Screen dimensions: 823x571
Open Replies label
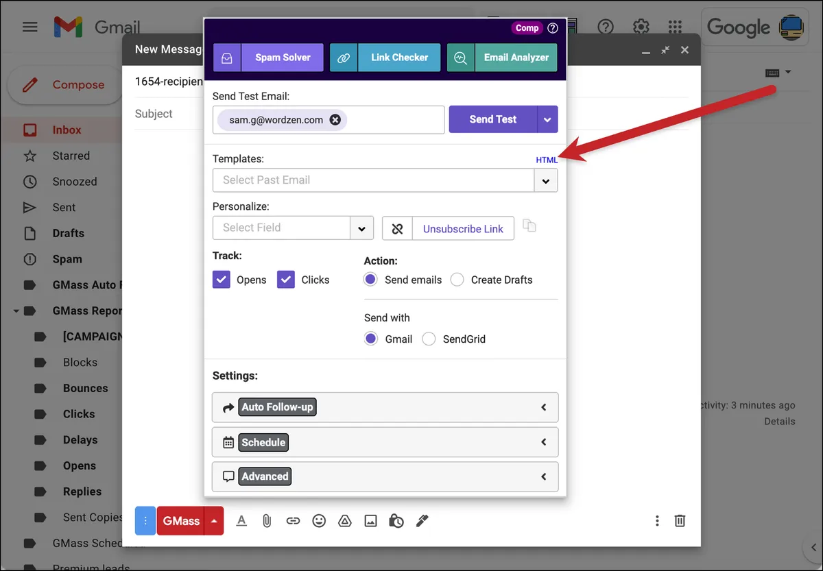[x=82, y=491]
